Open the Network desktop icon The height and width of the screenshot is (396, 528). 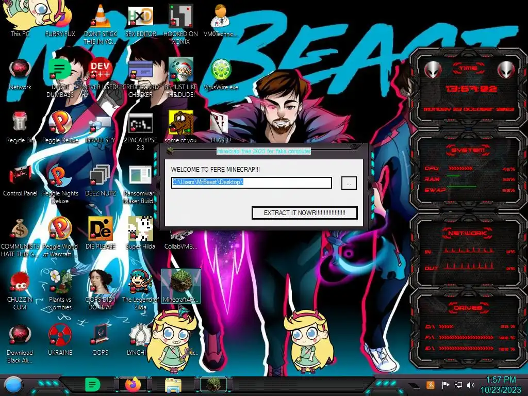(x=20, y=74)
